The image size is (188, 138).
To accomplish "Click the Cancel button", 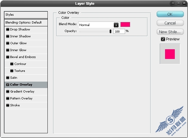I will (x=170, y=23).
